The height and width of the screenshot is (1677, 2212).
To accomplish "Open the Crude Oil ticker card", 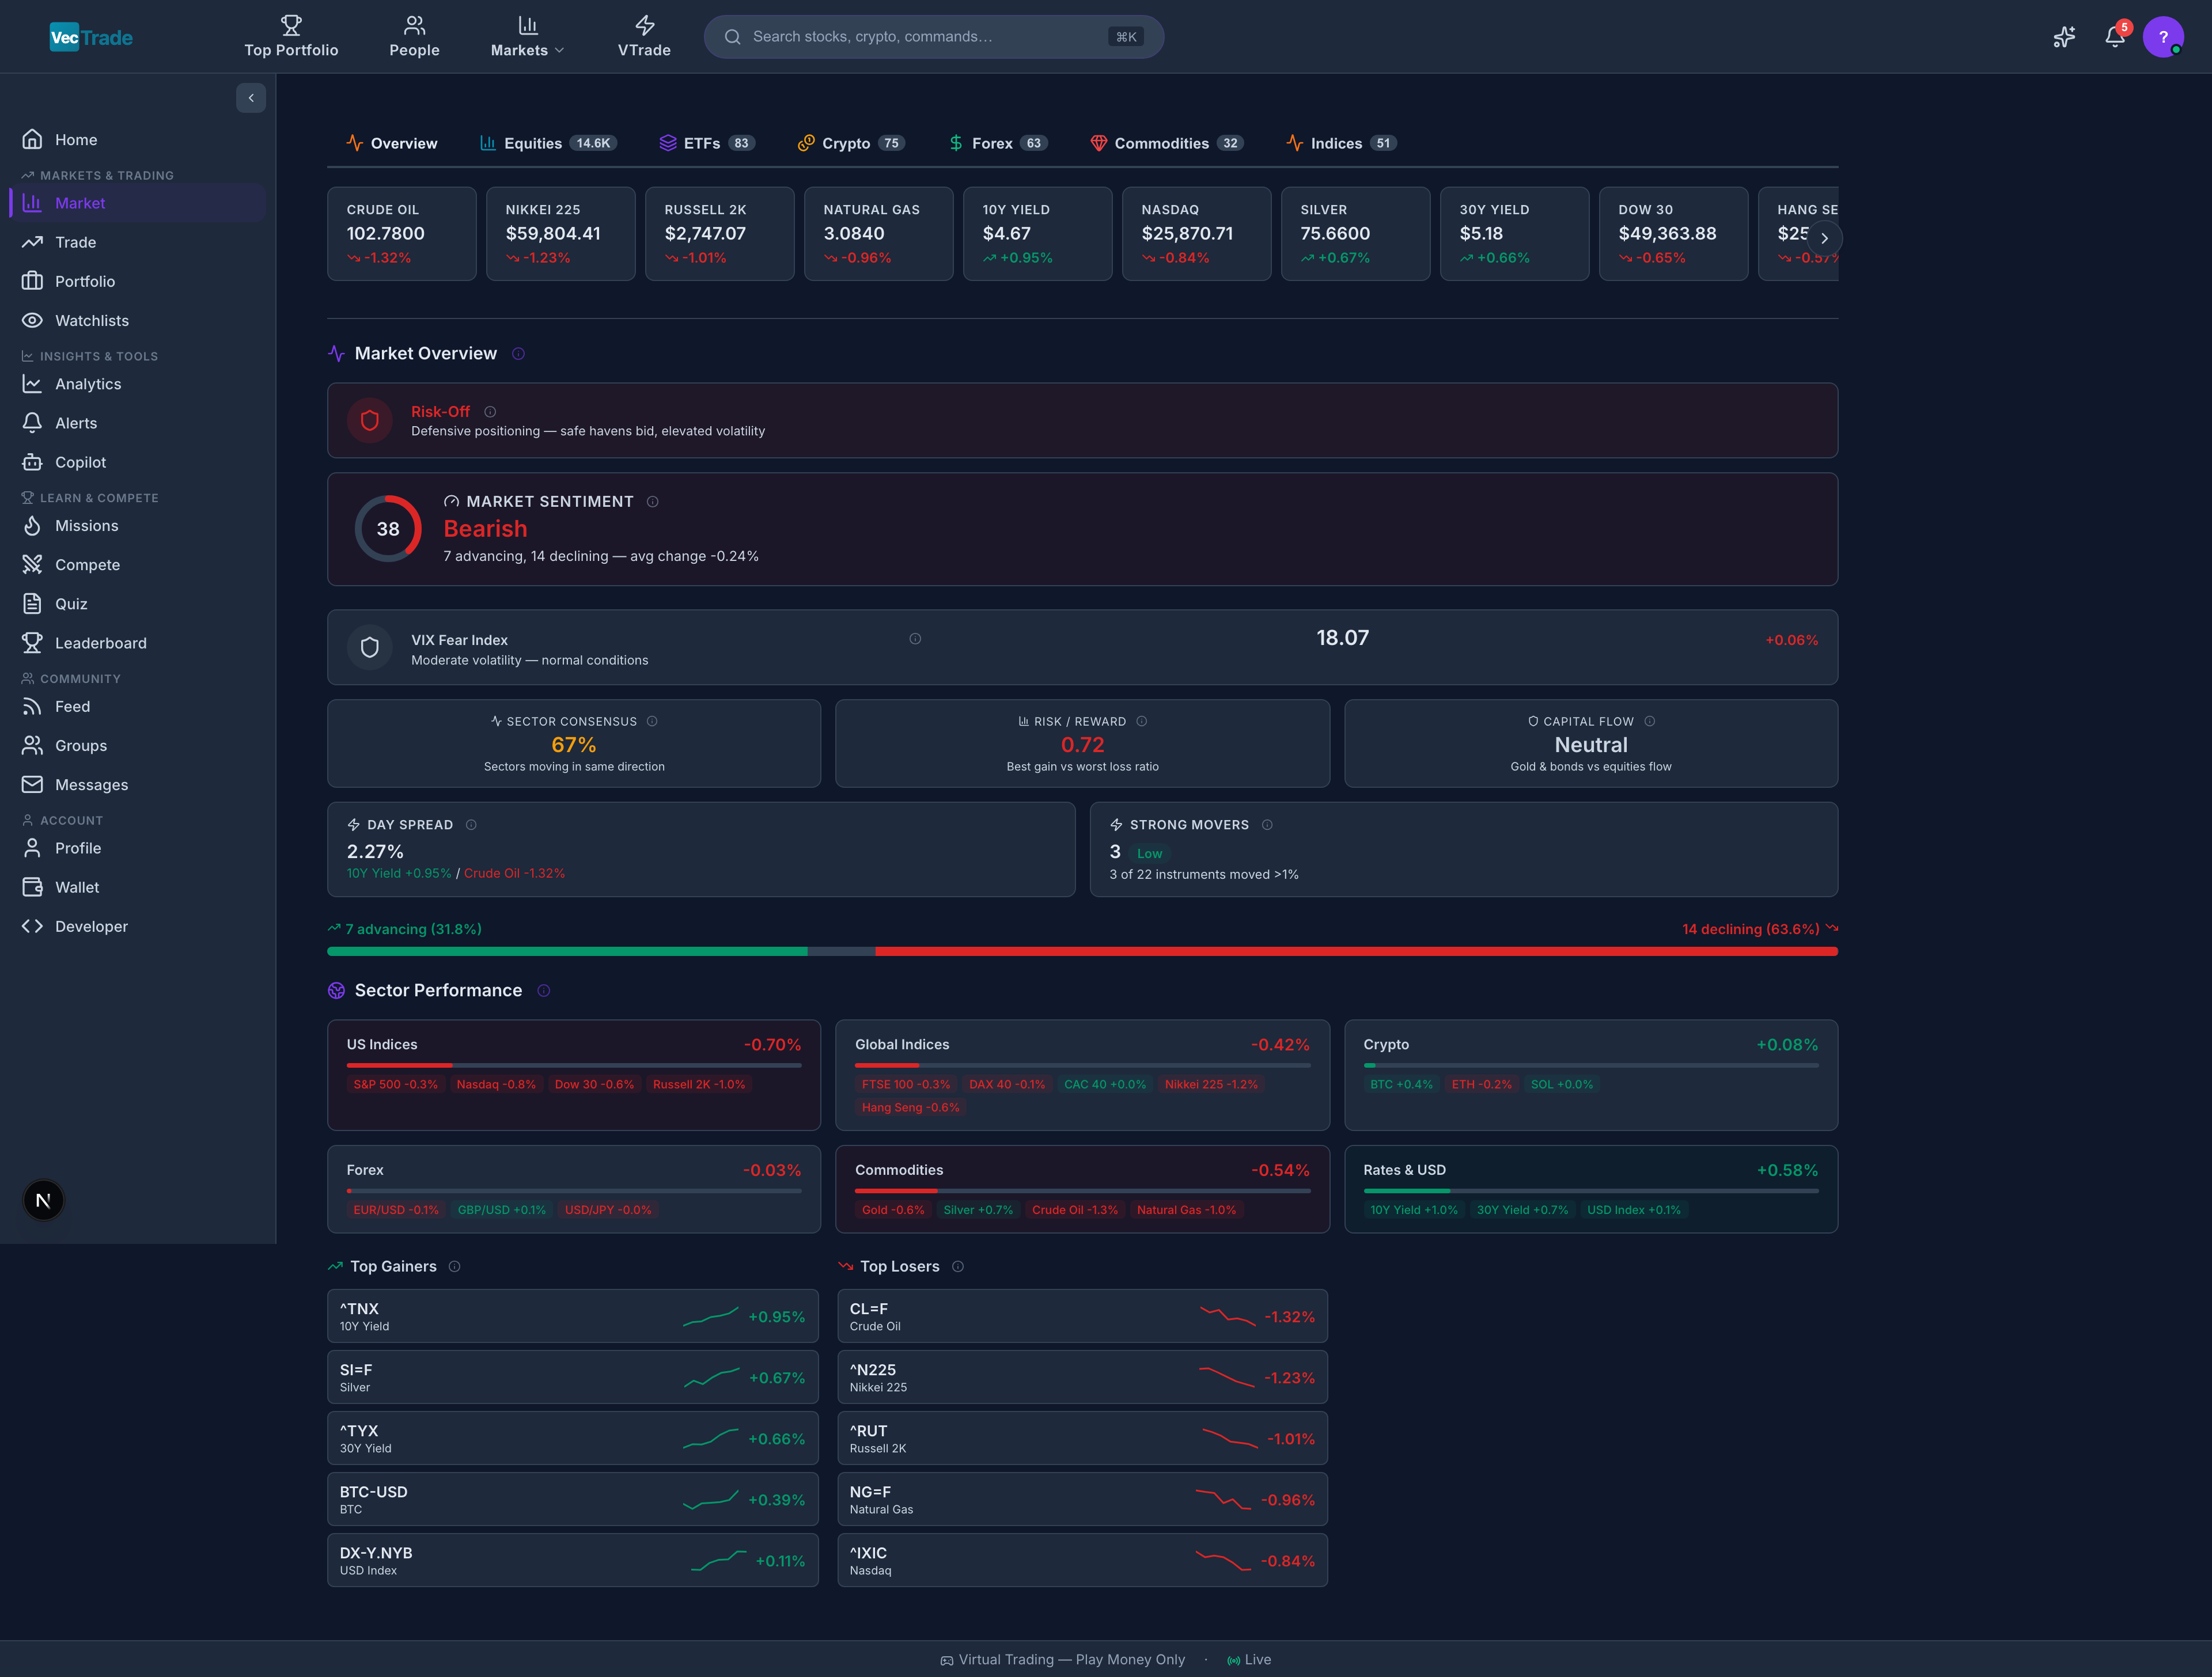I will pyautogui.click(x=402, y=234).
